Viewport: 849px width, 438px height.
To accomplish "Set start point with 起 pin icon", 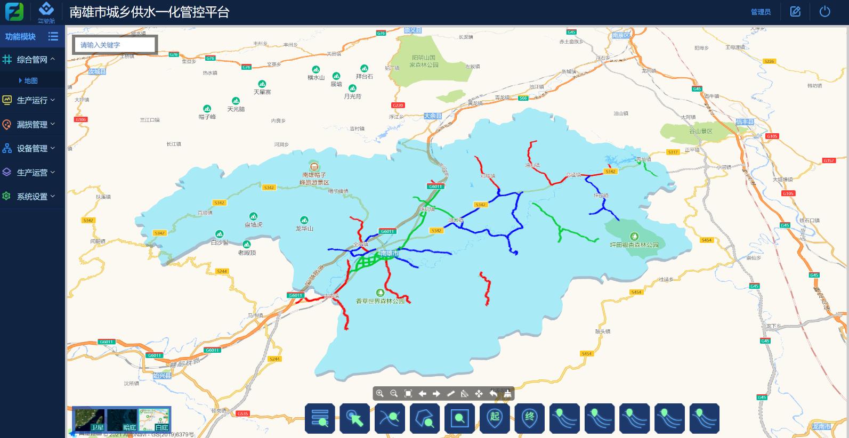I will pyautogui.click(x=495, y=418).
